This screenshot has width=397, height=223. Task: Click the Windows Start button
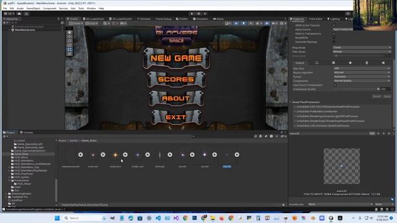pos(57,218)
